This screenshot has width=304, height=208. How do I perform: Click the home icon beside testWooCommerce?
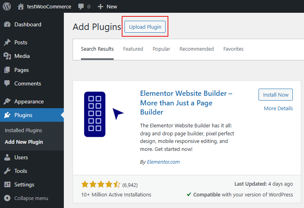(21, 7)
